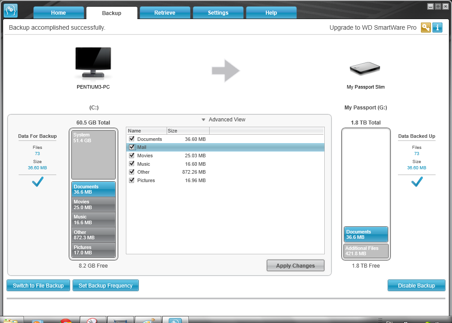The width and height of the screenshot is (452, 323).
Task: Click the '1.8 TB Total' text
Action: point(366,122)
